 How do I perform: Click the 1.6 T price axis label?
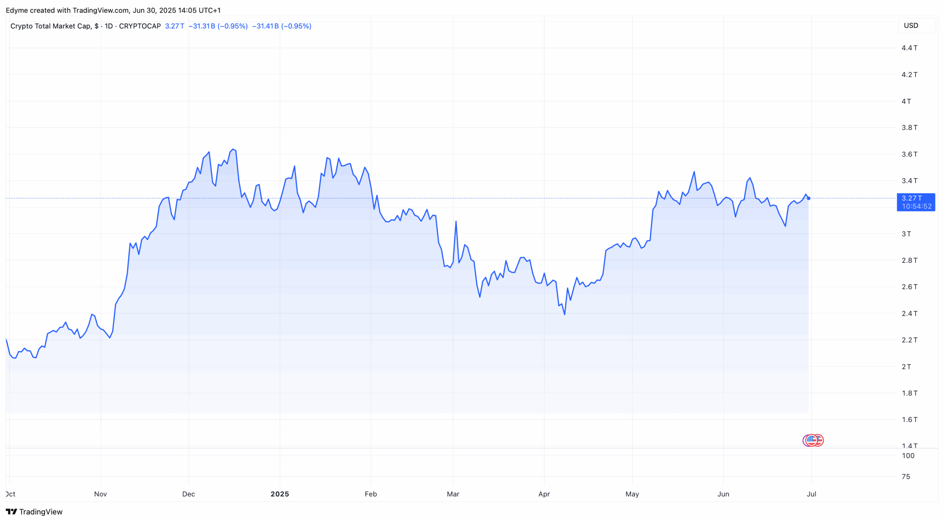pos(909,419)
